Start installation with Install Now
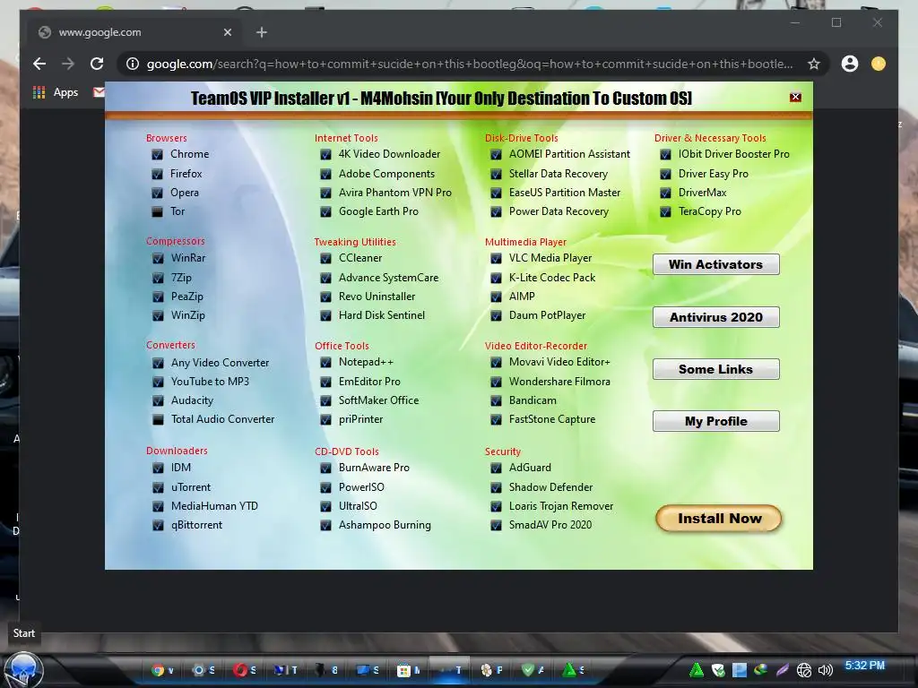The height and width of the screenshot is (688, 918). [719, 519]
